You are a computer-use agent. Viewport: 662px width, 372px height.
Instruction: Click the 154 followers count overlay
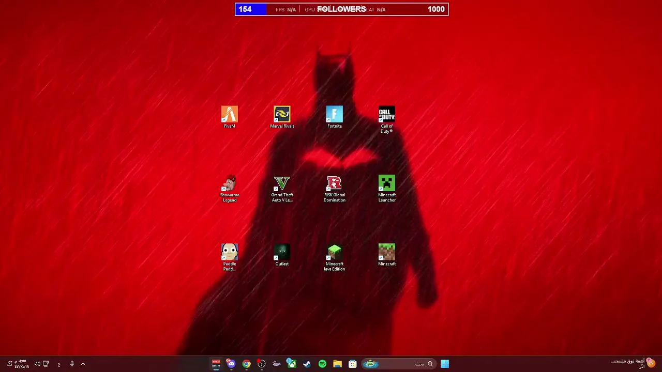[x=245, y=9]
